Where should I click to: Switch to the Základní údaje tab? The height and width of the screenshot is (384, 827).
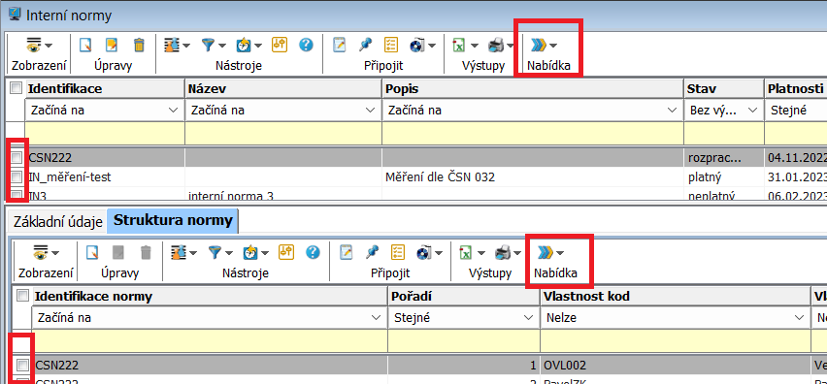(58, 222)
